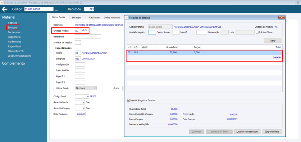Close the Pesquisa de Estoque dialog

(281, 18)
